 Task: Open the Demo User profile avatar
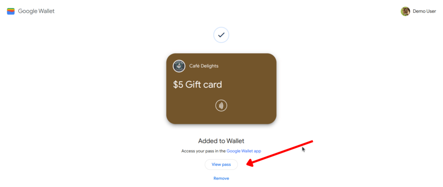(x=405, y=12)
